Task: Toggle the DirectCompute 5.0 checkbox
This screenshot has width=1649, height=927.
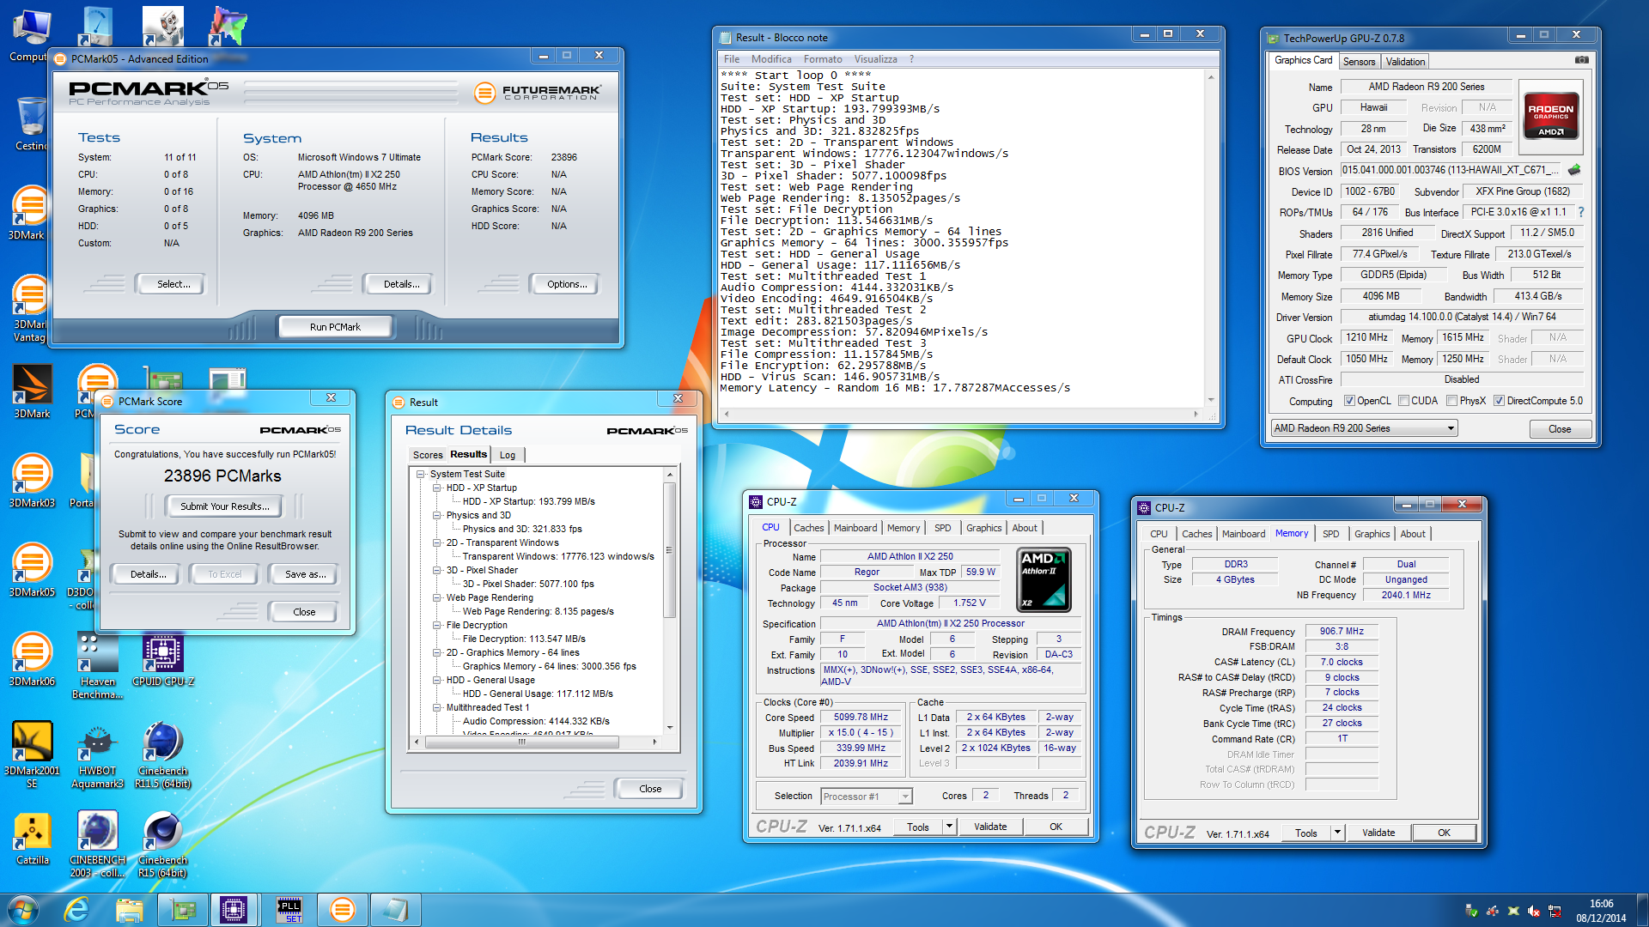Action: pyautogui.click(x=1499, y=401)
